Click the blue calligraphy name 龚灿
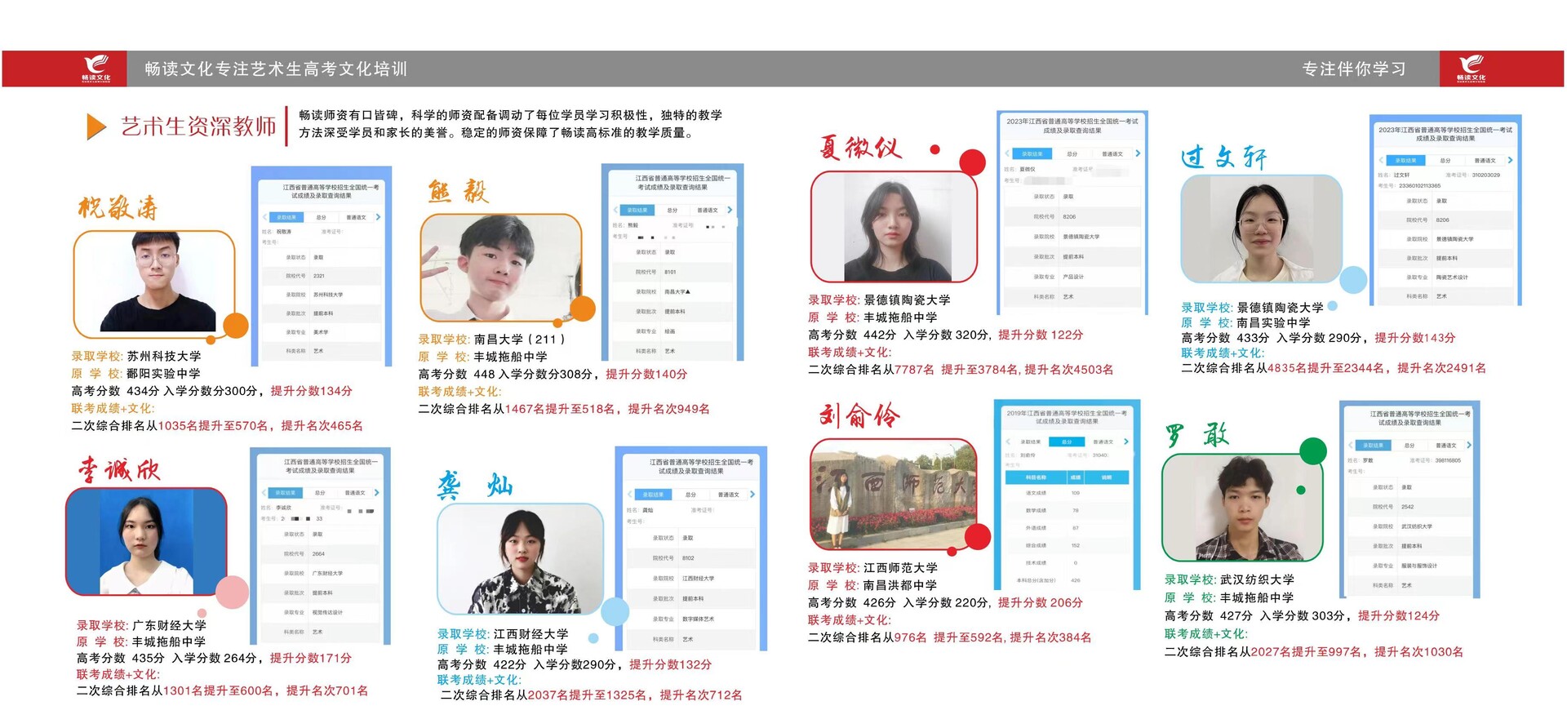Image resolution: width=1567 pixels, height=728 pixels. tap(475, 486)
